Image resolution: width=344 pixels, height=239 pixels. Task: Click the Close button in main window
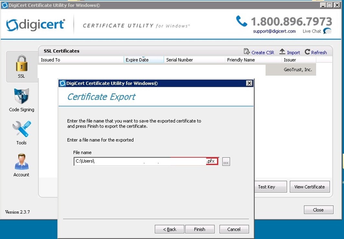318,210
